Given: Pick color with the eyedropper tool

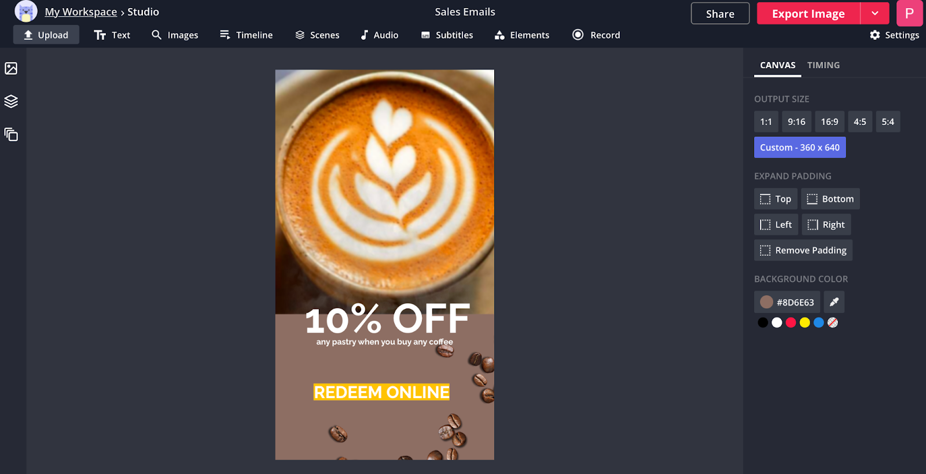Looking at the screenshot, I should (834, 302).
